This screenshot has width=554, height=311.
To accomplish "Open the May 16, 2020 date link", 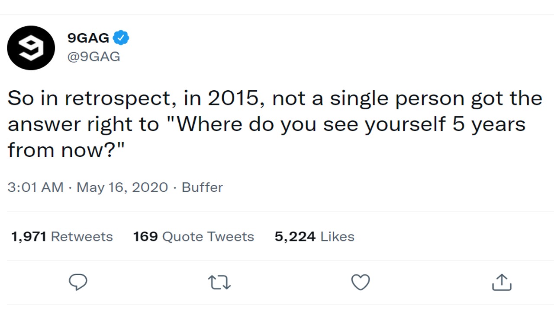I will pos(122,187).
